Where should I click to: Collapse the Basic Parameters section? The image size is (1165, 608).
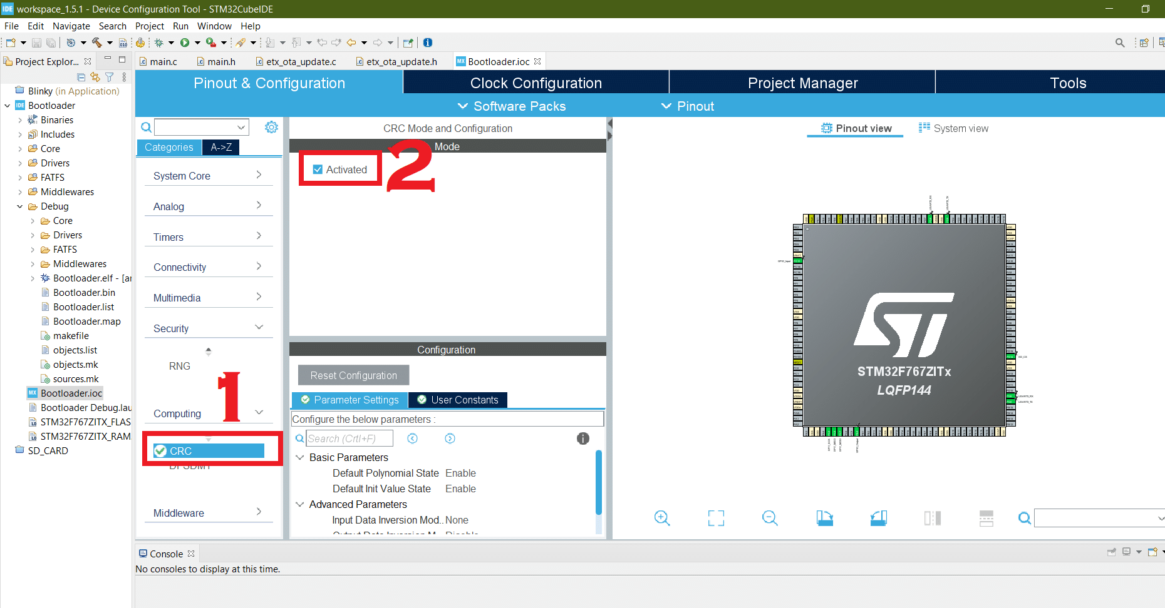pyautogui.click(x=300, y=457)
